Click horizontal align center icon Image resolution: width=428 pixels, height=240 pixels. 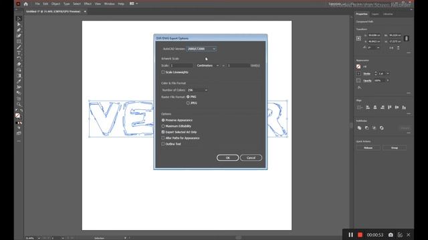(375, 107)
